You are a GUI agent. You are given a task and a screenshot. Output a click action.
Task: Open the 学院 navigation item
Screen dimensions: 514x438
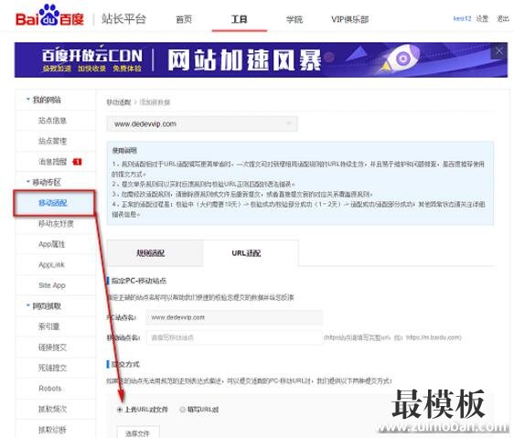[294, 20]
